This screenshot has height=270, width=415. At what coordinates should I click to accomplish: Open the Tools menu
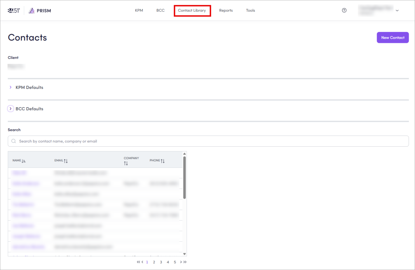click(x=250, y=10)
